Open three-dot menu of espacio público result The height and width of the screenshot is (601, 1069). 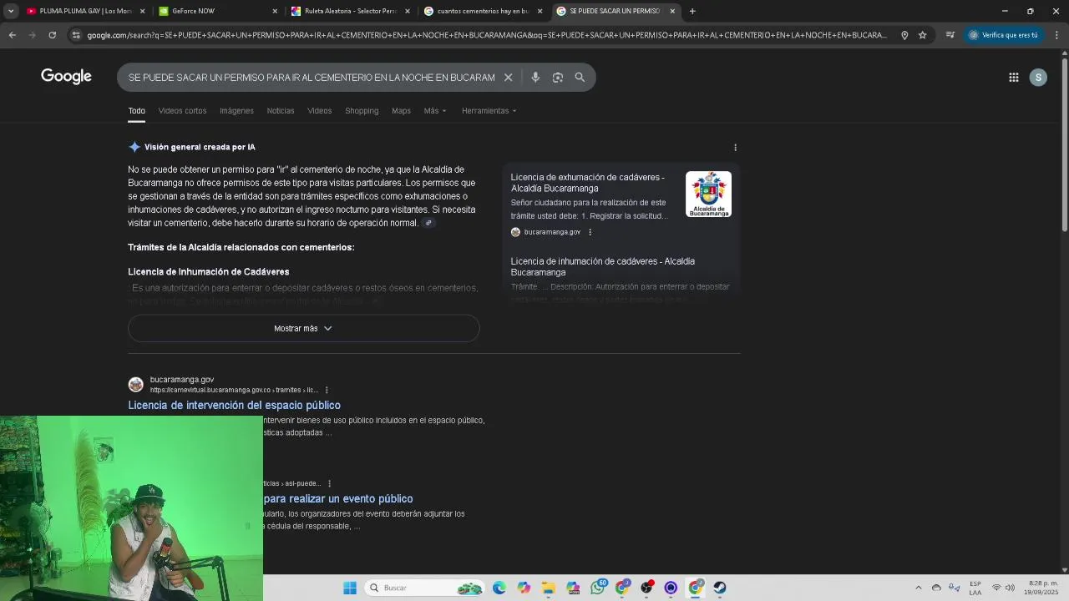[x=327, y=390]
